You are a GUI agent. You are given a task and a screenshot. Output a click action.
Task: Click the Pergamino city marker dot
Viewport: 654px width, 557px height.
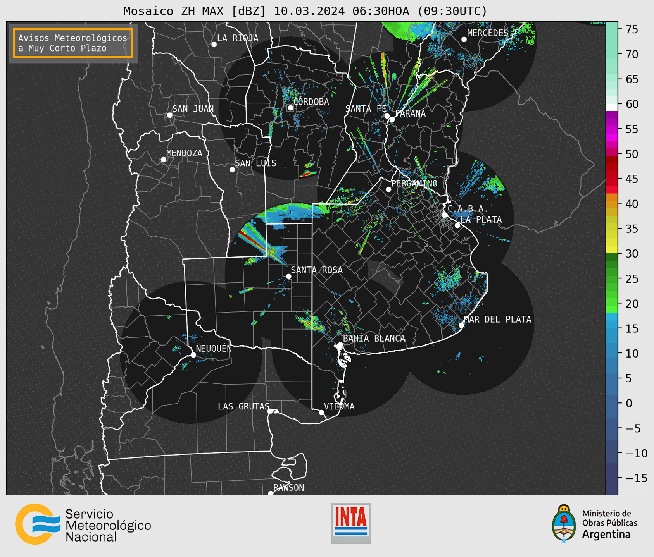[x=388, y=189]
